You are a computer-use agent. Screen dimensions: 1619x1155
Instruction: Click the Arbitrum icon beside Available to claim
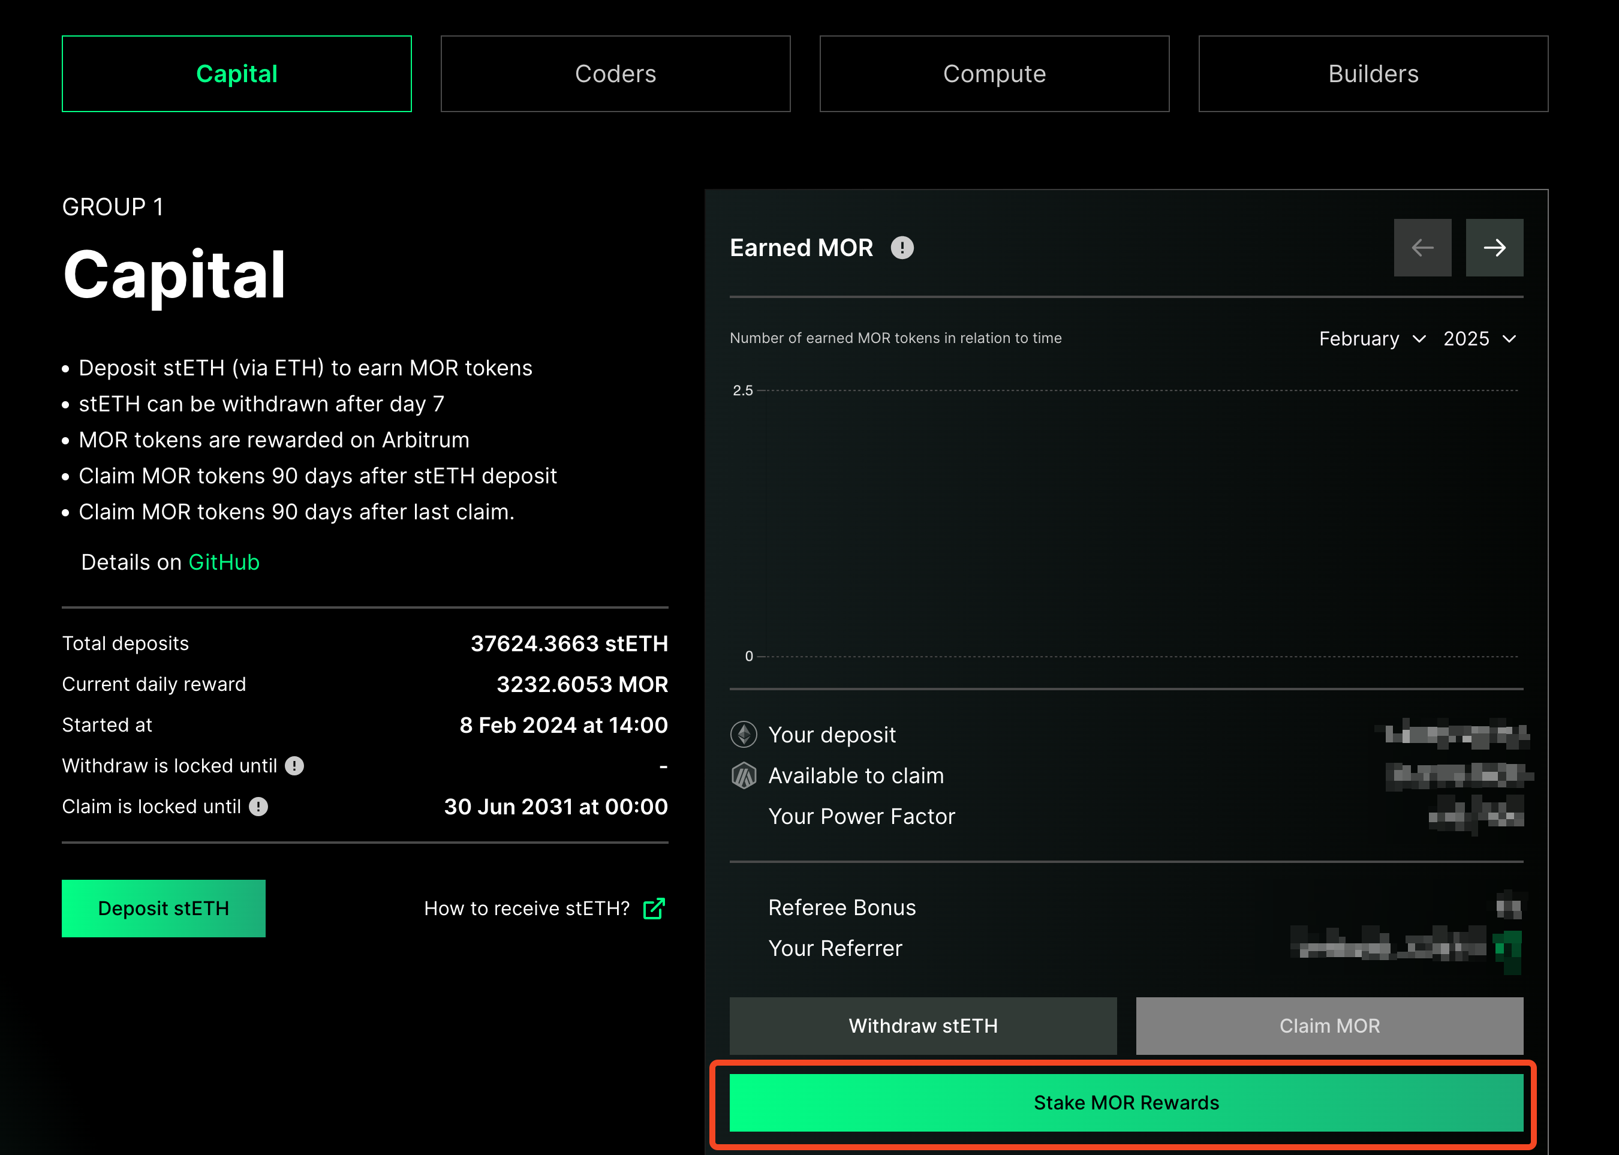coord(744,776)
